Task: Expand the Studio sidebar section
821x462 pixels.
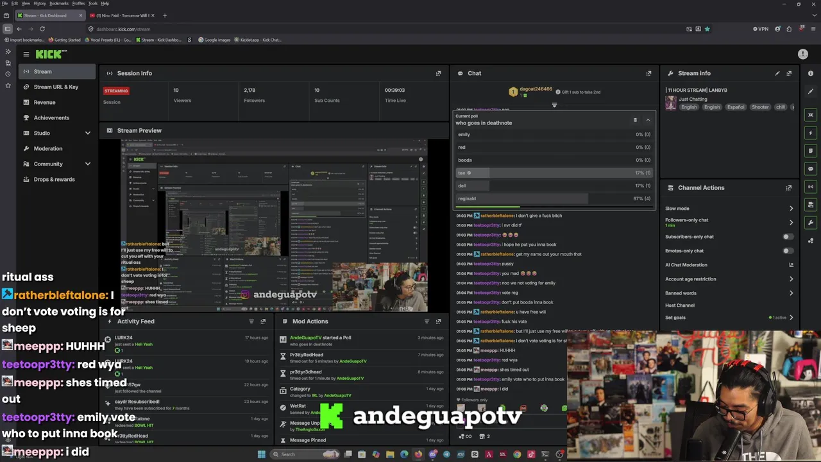Action: click(88, 133)
